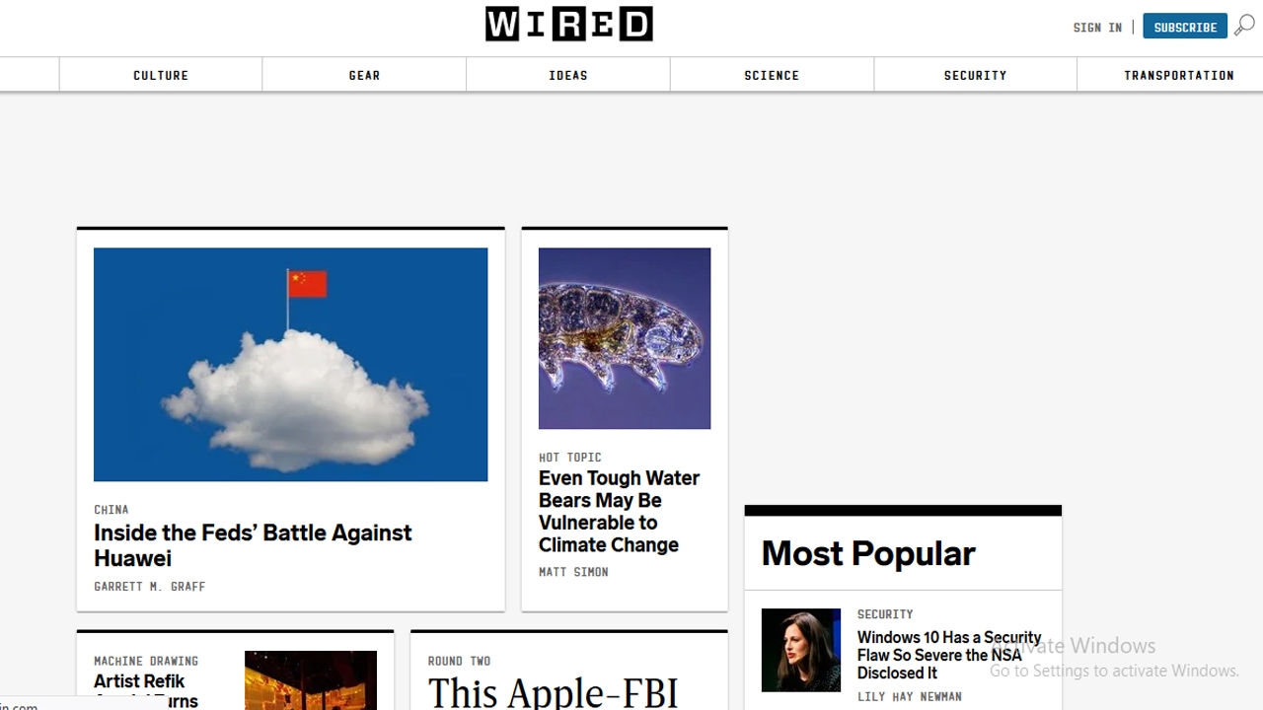Open the This Apple-FBI headline
The height and width of the screenshot is (710, 1263).
[554, 691]
